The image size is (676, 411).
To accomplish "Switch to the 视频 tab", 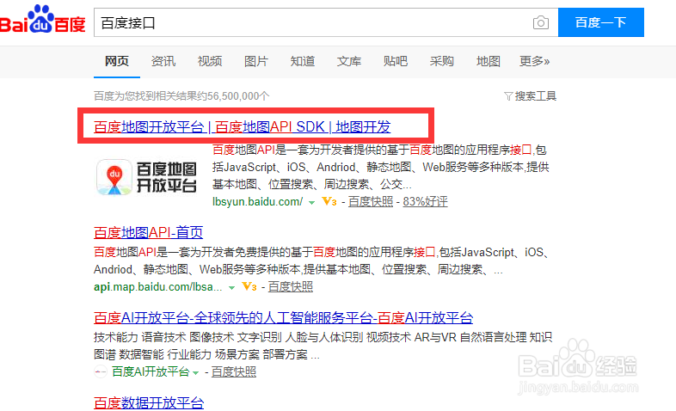I will click(210, 61).
